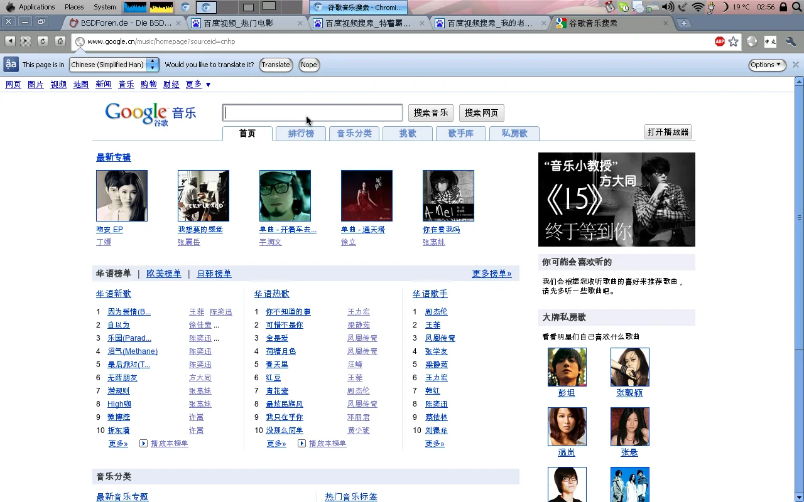Image resolution: width=804 pixels, height=502 pixels.
Task: Open the System menu
Action: click(x=104, y=7)
